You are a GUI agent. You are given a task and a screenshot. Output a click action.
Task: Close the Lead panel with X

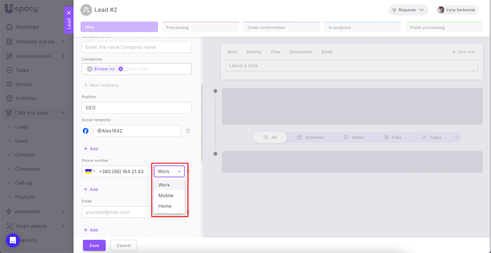(69, 13)
